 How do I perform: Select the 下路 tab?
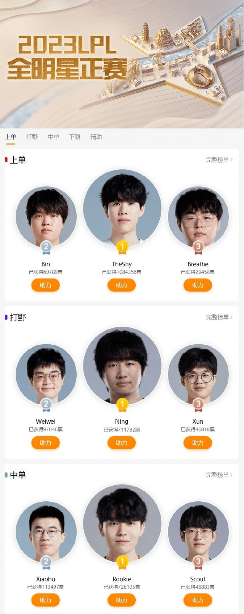tap(75, 137)
